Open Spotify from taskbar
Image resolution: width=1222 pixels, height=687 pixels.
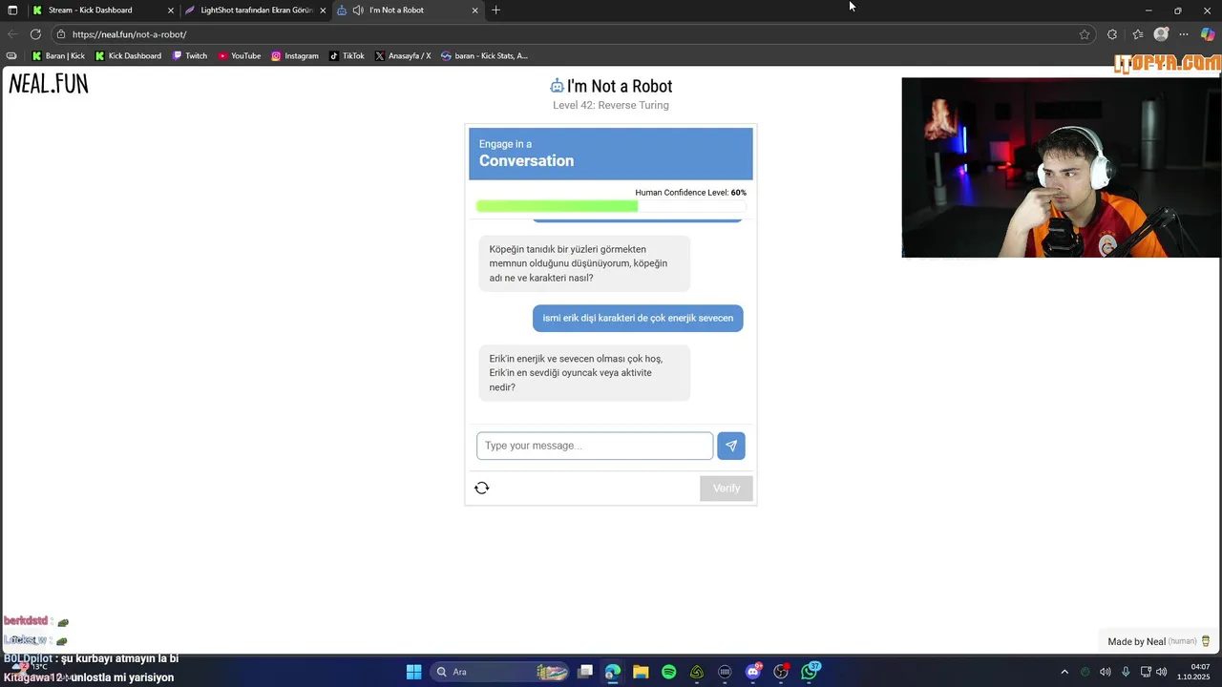coord(669,672)
